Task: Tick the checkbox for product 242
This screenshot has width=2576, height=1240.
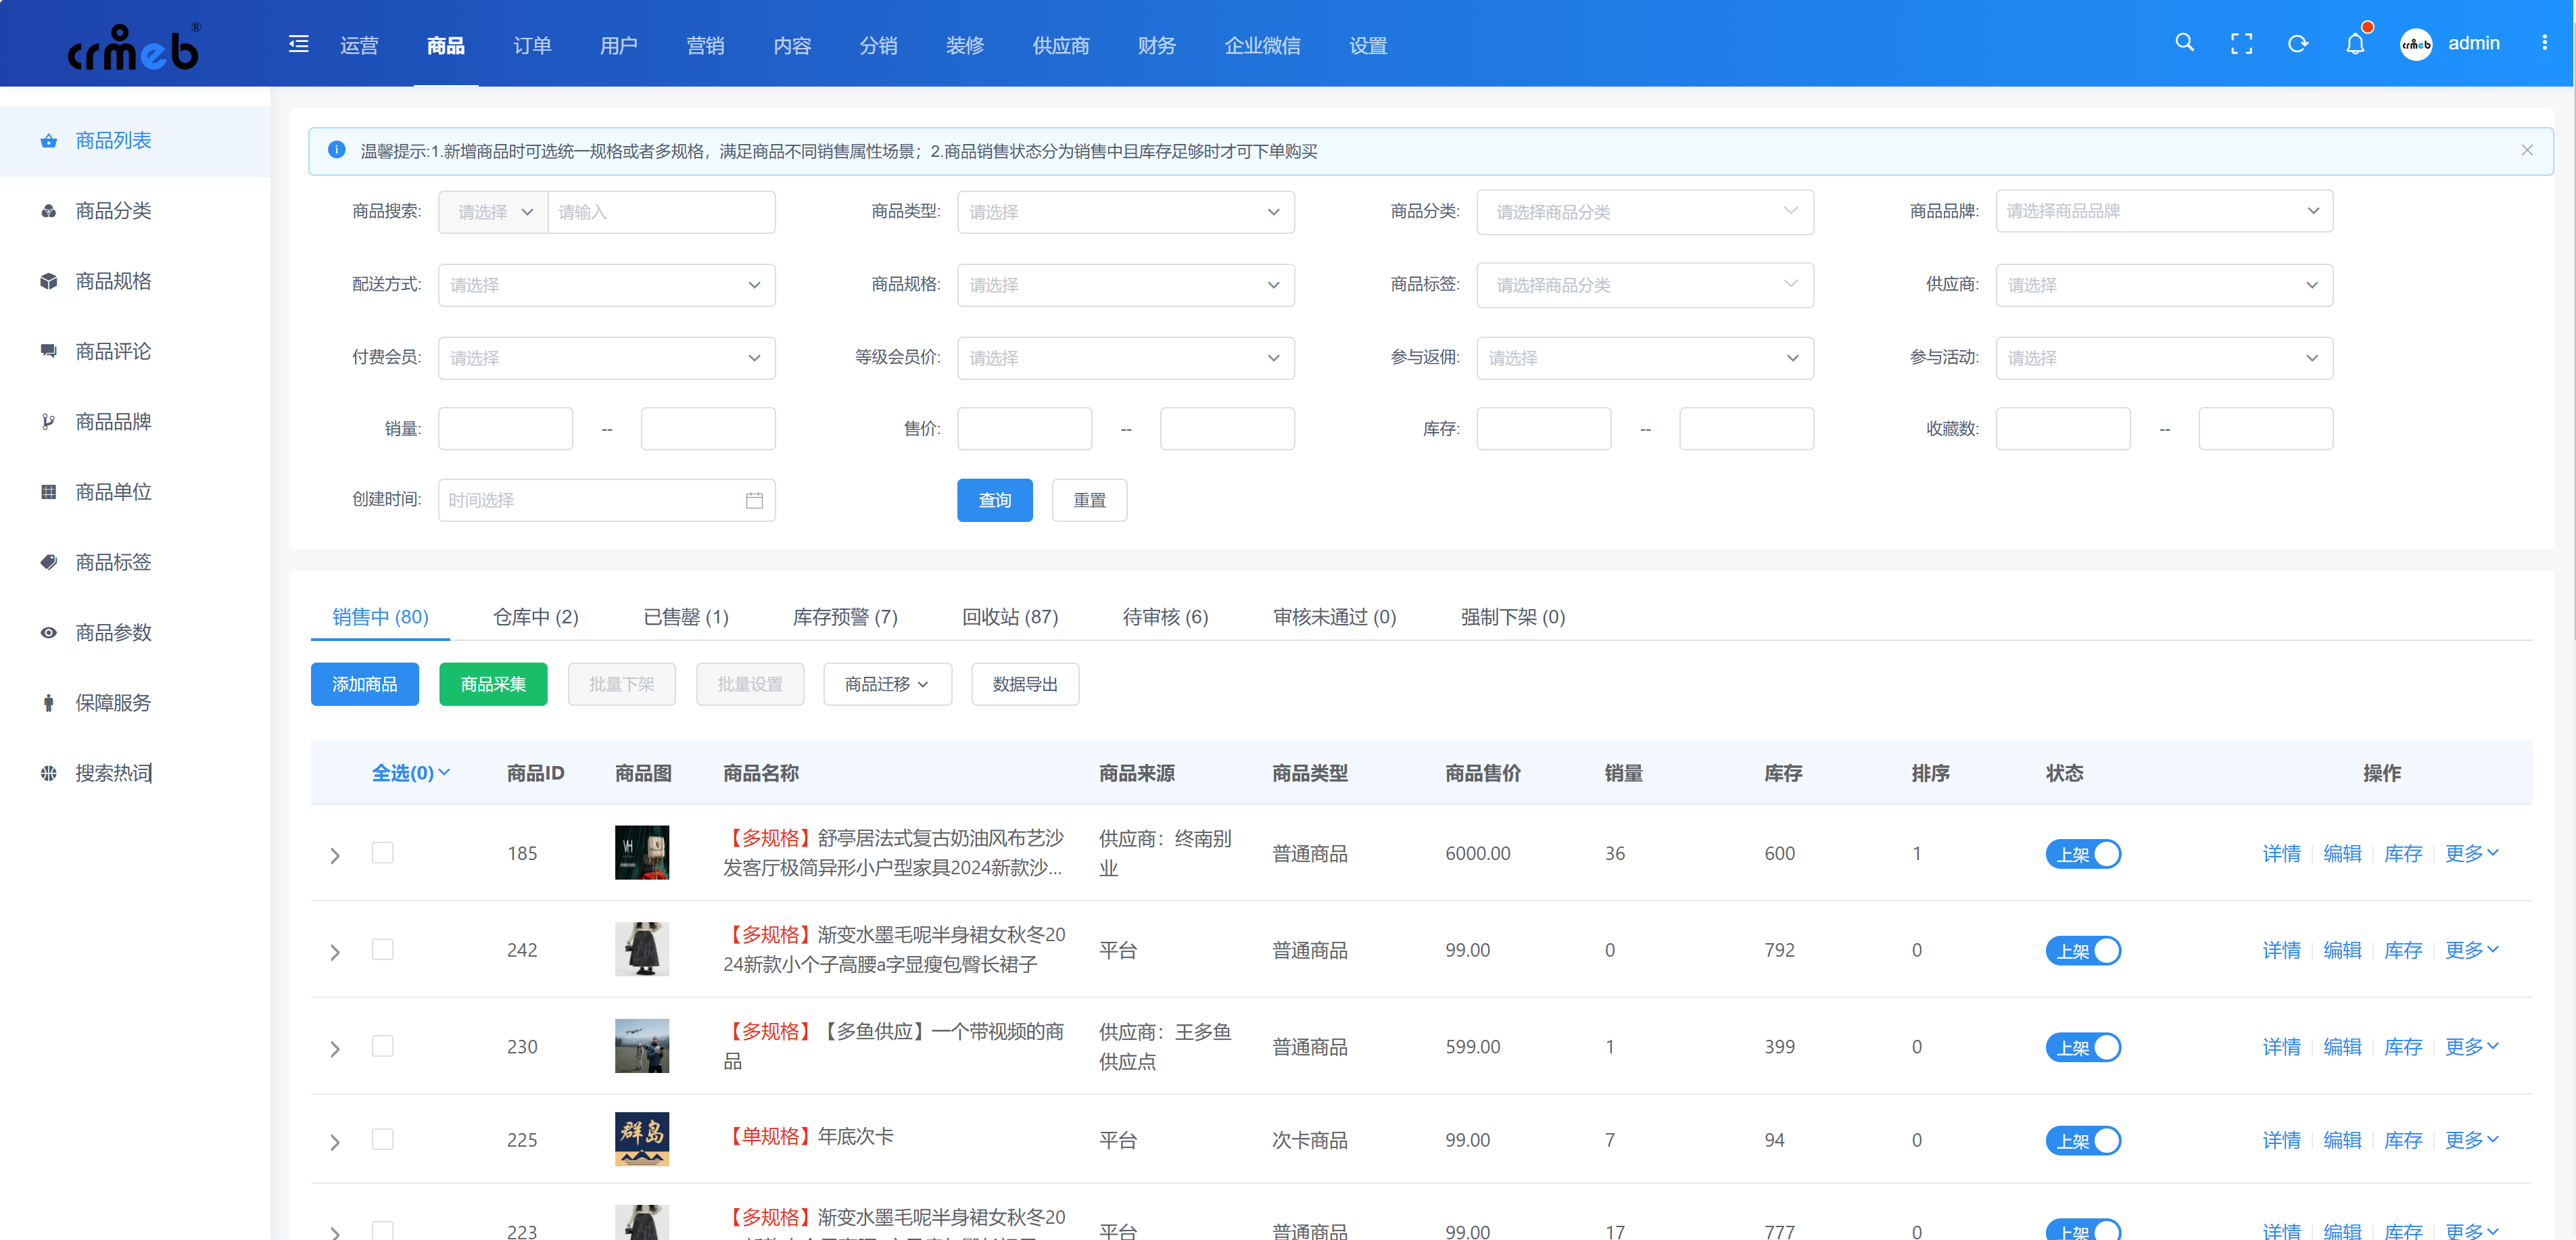Action: pos(382,949)
